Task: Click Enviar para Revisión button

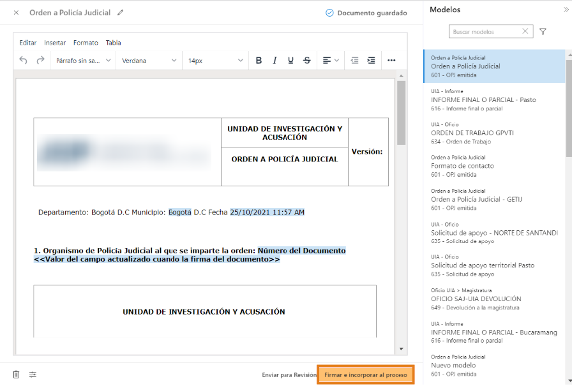Action: point(289,375)
